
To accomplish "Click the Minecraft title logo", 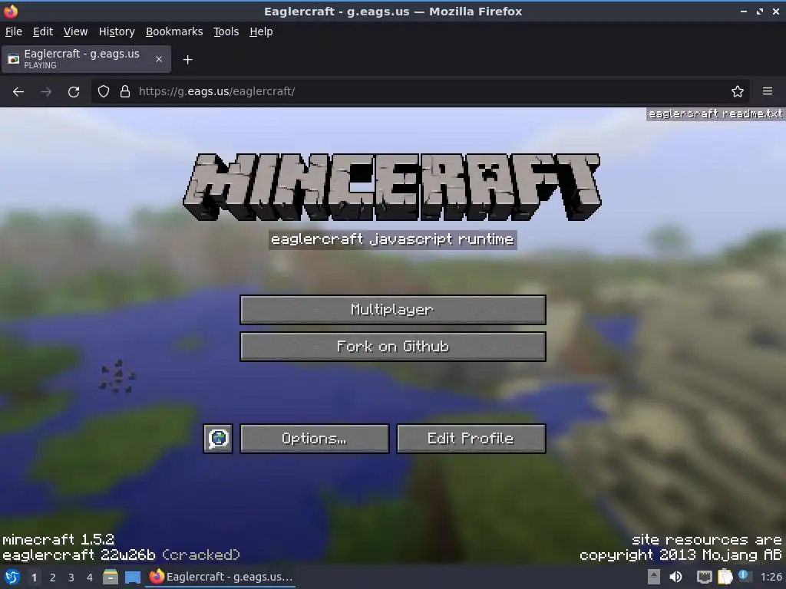I will 392,187.
